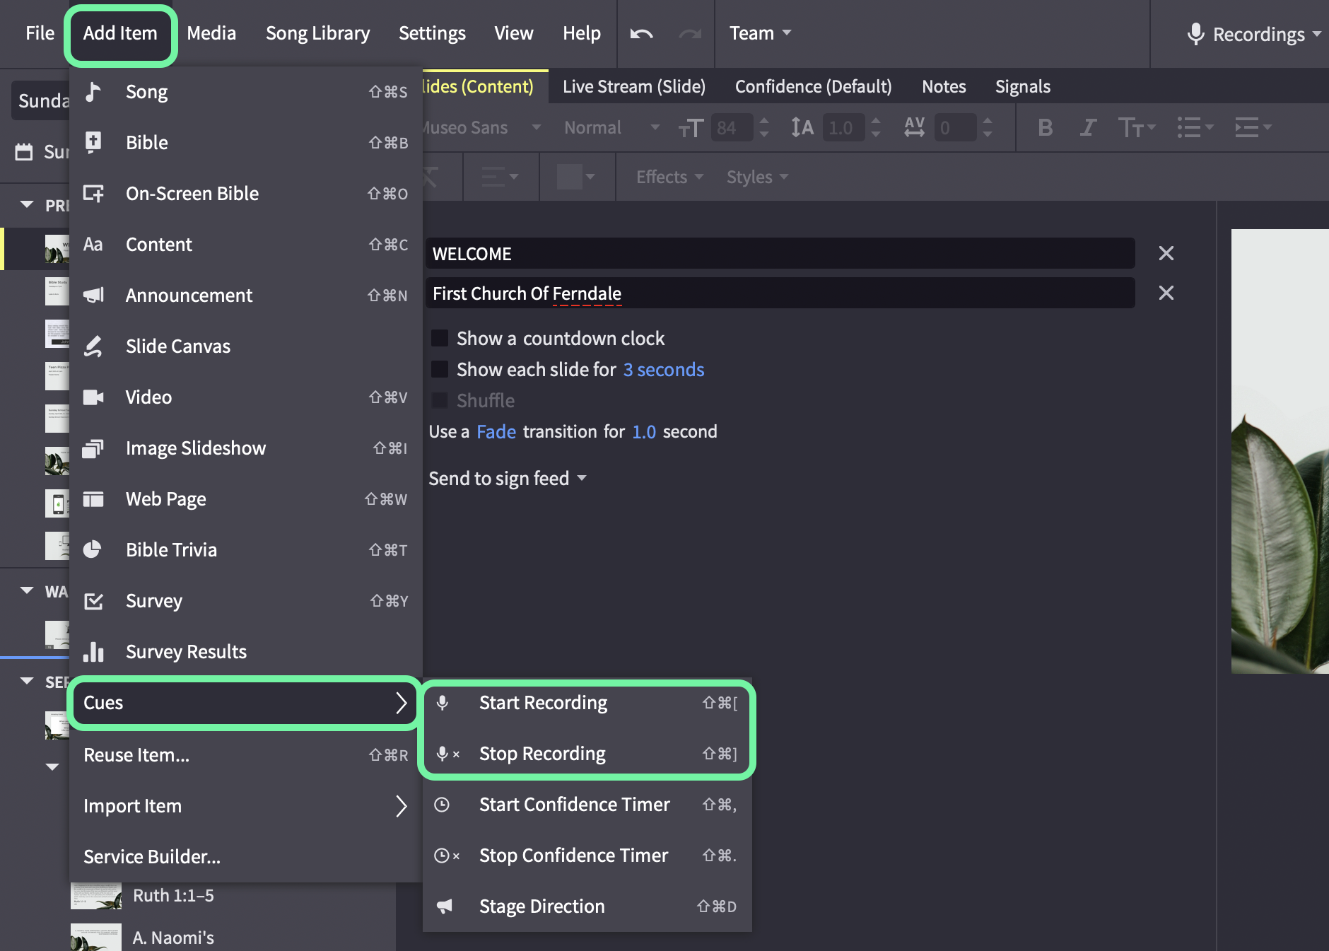Enable Show a countdown clock checkbox
Image resolution: width=1329 pixels, height=951 pixels.
click(440, 338)
